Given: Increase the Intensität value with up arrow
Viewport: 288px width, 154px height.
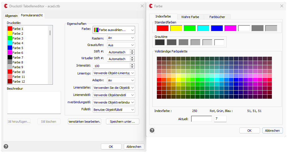Looking at the screenshot, I should (132, 65).
